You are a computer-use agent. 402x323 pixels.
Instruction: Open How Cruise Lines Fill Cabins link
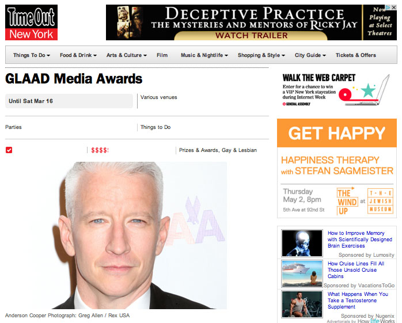click(356, 270)
